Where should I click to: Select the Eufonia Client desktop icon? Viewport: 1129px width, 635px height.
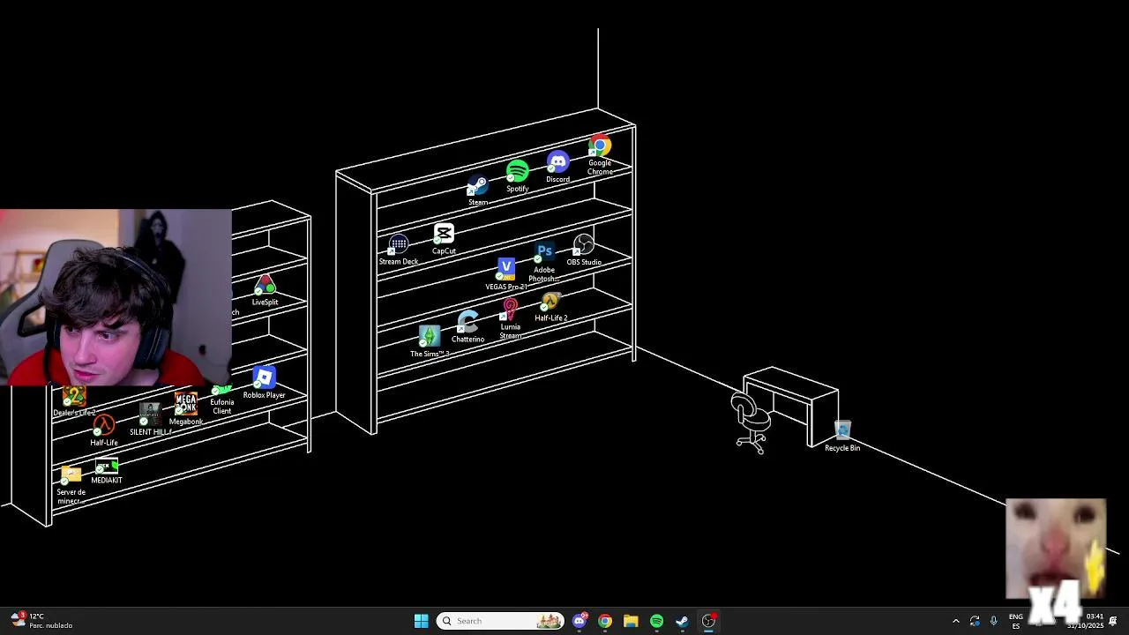[222, 401]
